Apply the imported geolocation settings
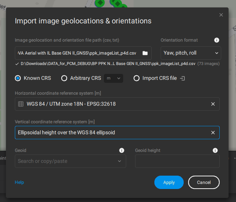 tap(169, 182)
